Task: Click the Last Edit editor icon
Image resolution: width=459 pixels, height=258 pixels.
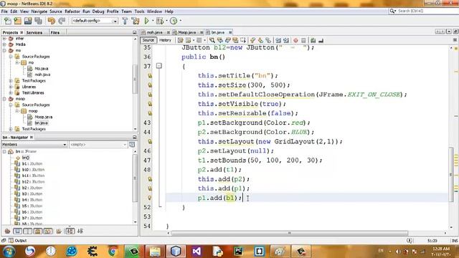Action: tap(180, 40)
